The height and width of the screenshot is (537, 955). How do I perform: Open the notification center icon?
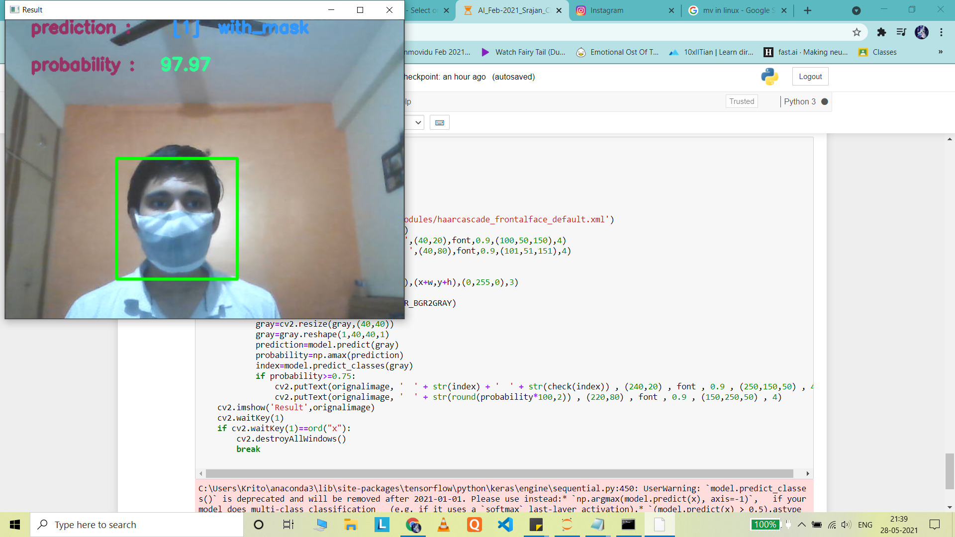click(x=935, y=525)
